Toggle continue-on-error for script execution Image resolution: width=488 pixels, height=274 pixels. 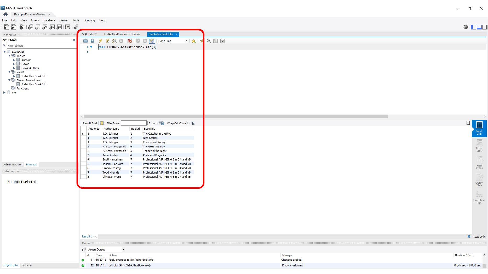point(130,41)
